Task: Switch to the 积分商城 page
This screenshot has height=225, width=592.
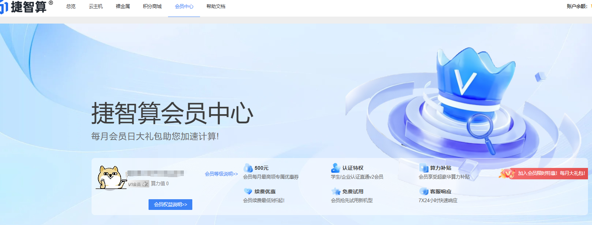Action: click(x=152, y=7)
